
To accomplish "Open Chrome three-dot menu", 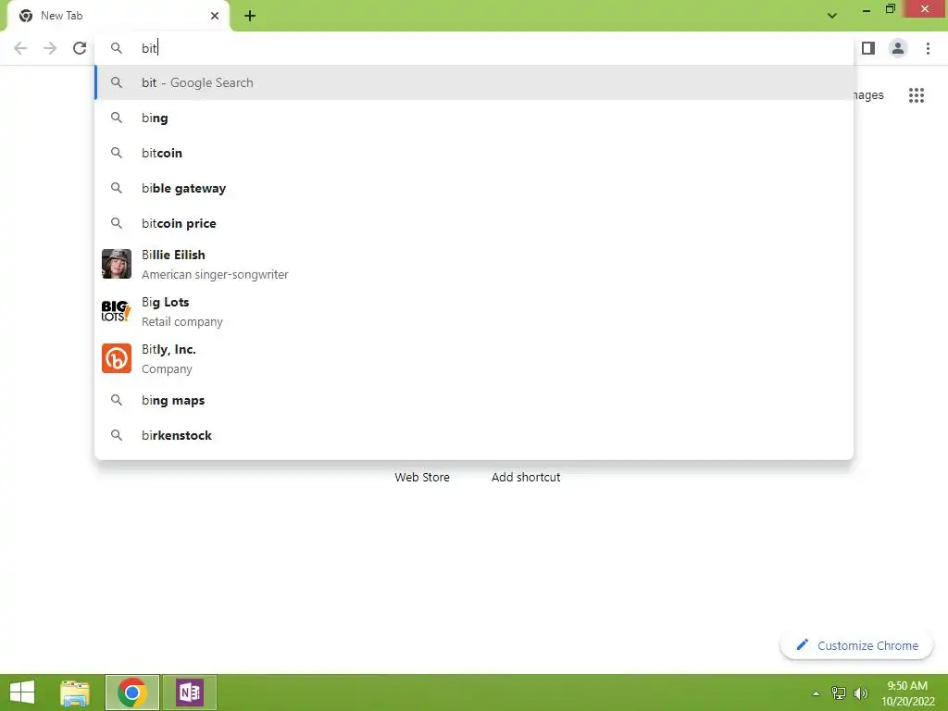I will pos(928,48).
